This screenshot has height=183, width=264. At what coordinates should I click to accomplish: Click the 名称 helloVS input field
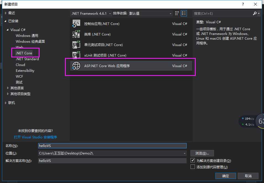click(x=112, y=146)
